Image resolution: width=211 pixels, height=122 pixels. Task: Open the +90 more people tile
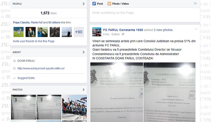coord(79,32)
